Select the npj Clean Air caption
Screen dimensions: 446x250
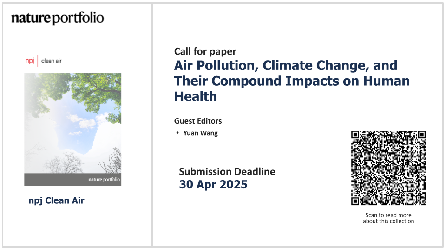56,200
